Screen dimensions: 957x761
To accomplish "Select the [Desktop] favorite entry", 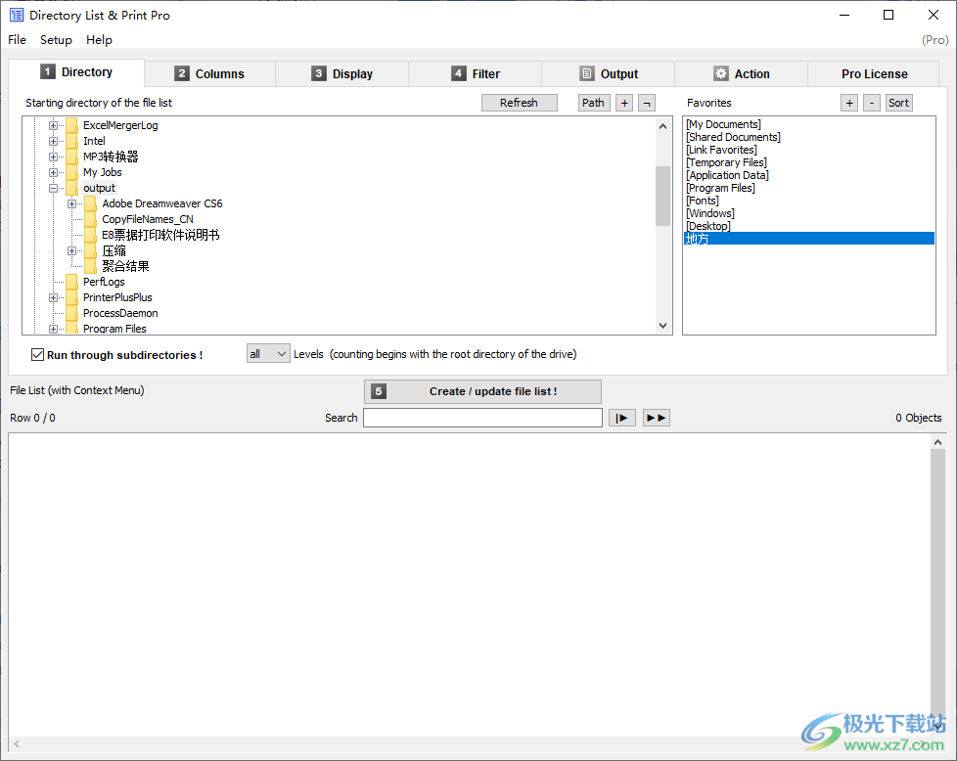I will (x=707, y=225).
